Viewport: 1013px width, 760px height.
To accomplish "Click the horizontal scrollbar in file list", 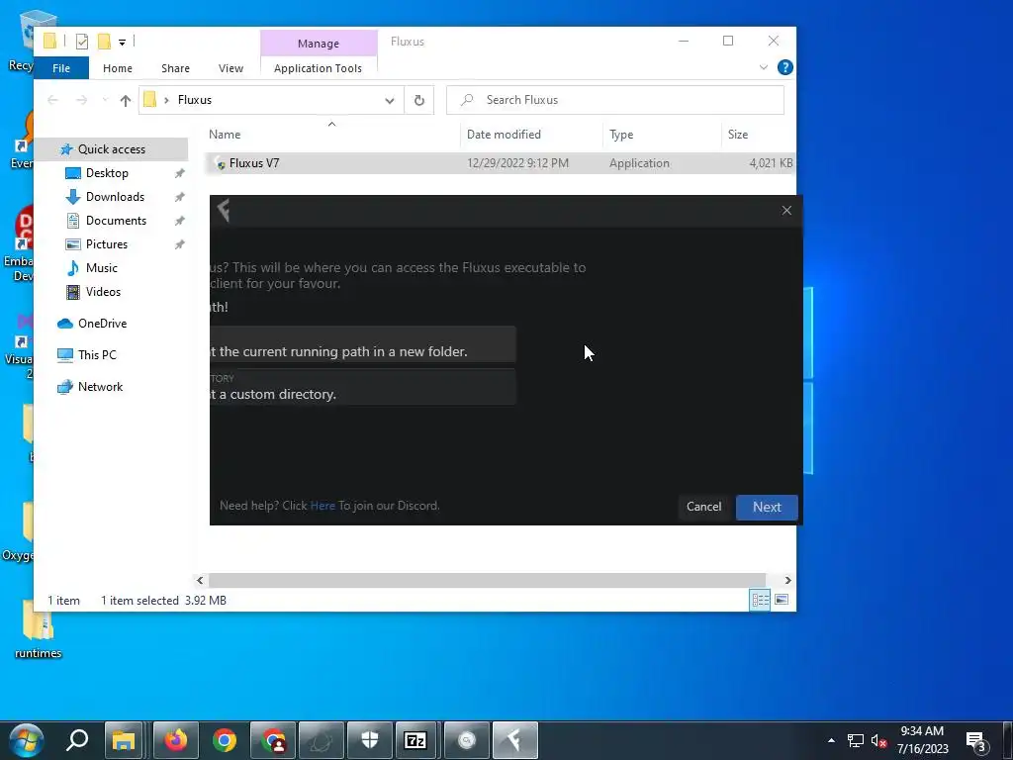I will pos(487,580).
